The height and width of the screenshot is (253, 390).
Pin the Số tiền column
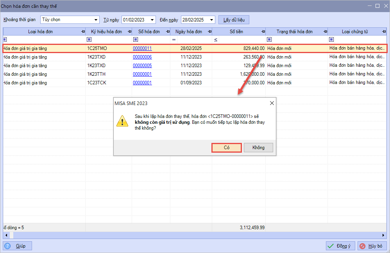click(263, 32)
